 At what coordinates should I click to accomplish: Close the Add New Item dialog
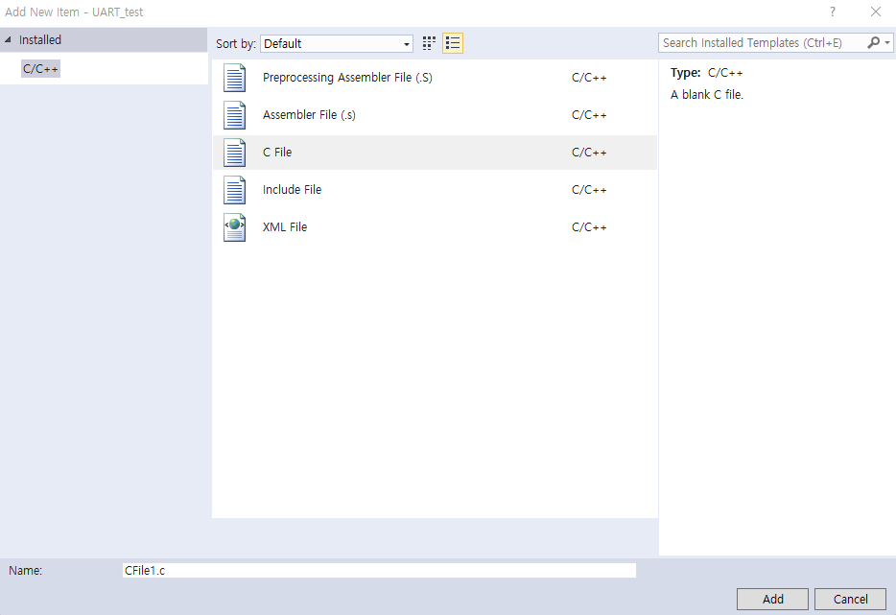pyautogui.click(x=876, y=12)
